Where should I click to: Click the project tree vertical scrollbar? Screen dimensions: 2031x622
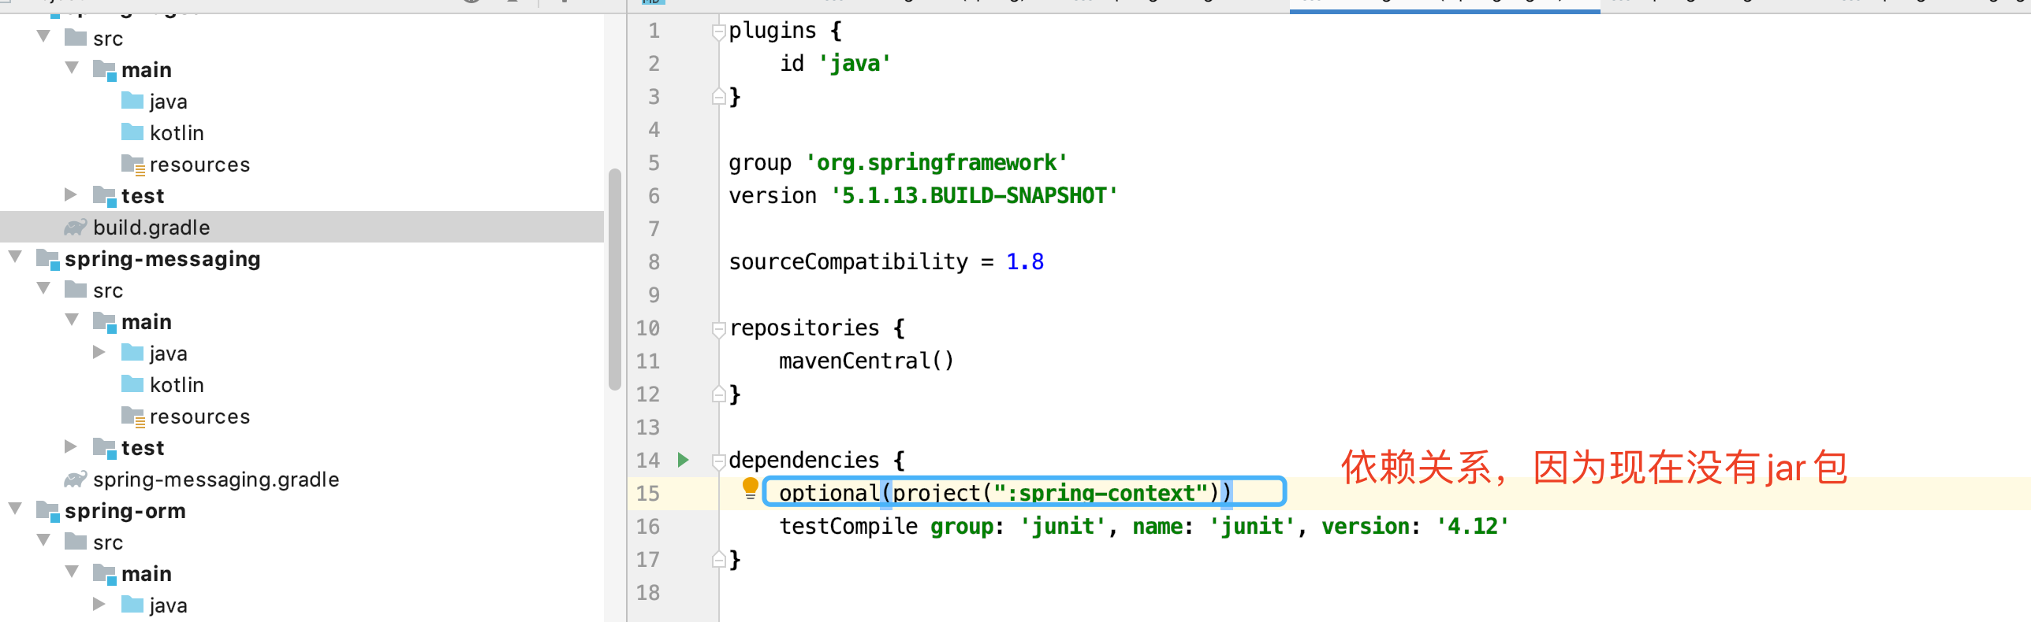[x=615, y=280]
